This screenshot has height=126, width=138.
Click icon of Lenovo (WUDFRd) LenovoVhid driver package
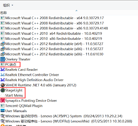point(2,121)
